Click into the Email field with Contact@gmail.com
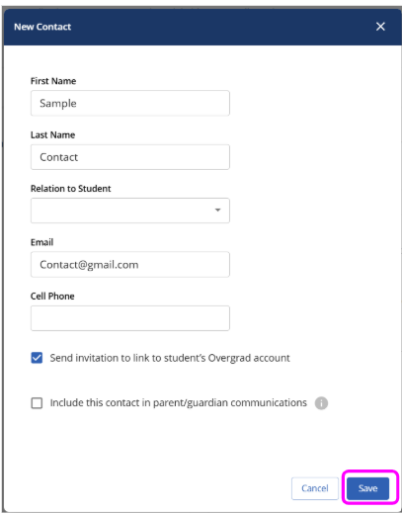 pos(130,264)
